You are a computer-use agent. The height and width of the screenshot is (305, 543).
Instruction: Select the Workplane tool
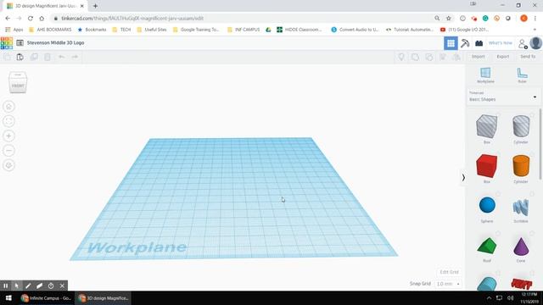click(485, 75)
